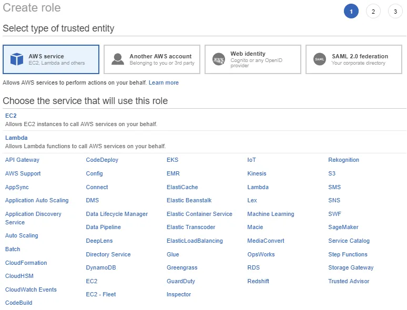The image size is (407, 310).
Task: Select the CloudFormation service link
Action: click(x=26, y=263)
